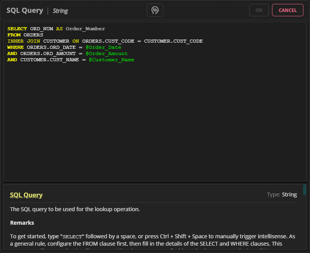Click the AI head icon in header
Viewport: 310px width, 253px height.
[x=155, y=10]
